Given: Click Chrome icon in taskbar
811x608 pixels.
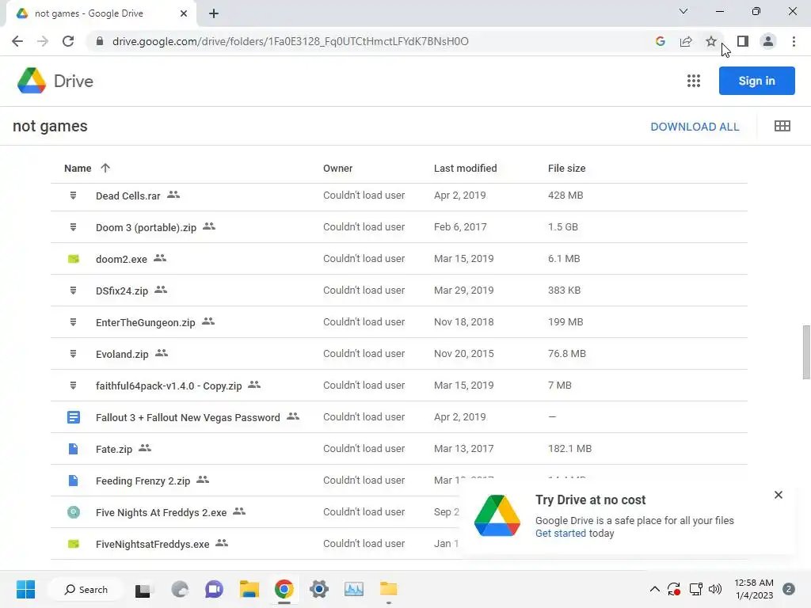Looking at the screenshot, I should point(284,589).
